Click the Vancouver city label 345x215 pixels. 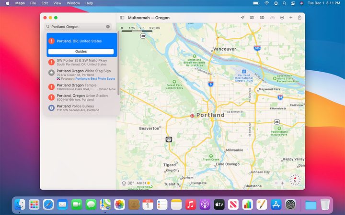coord(225,49)
